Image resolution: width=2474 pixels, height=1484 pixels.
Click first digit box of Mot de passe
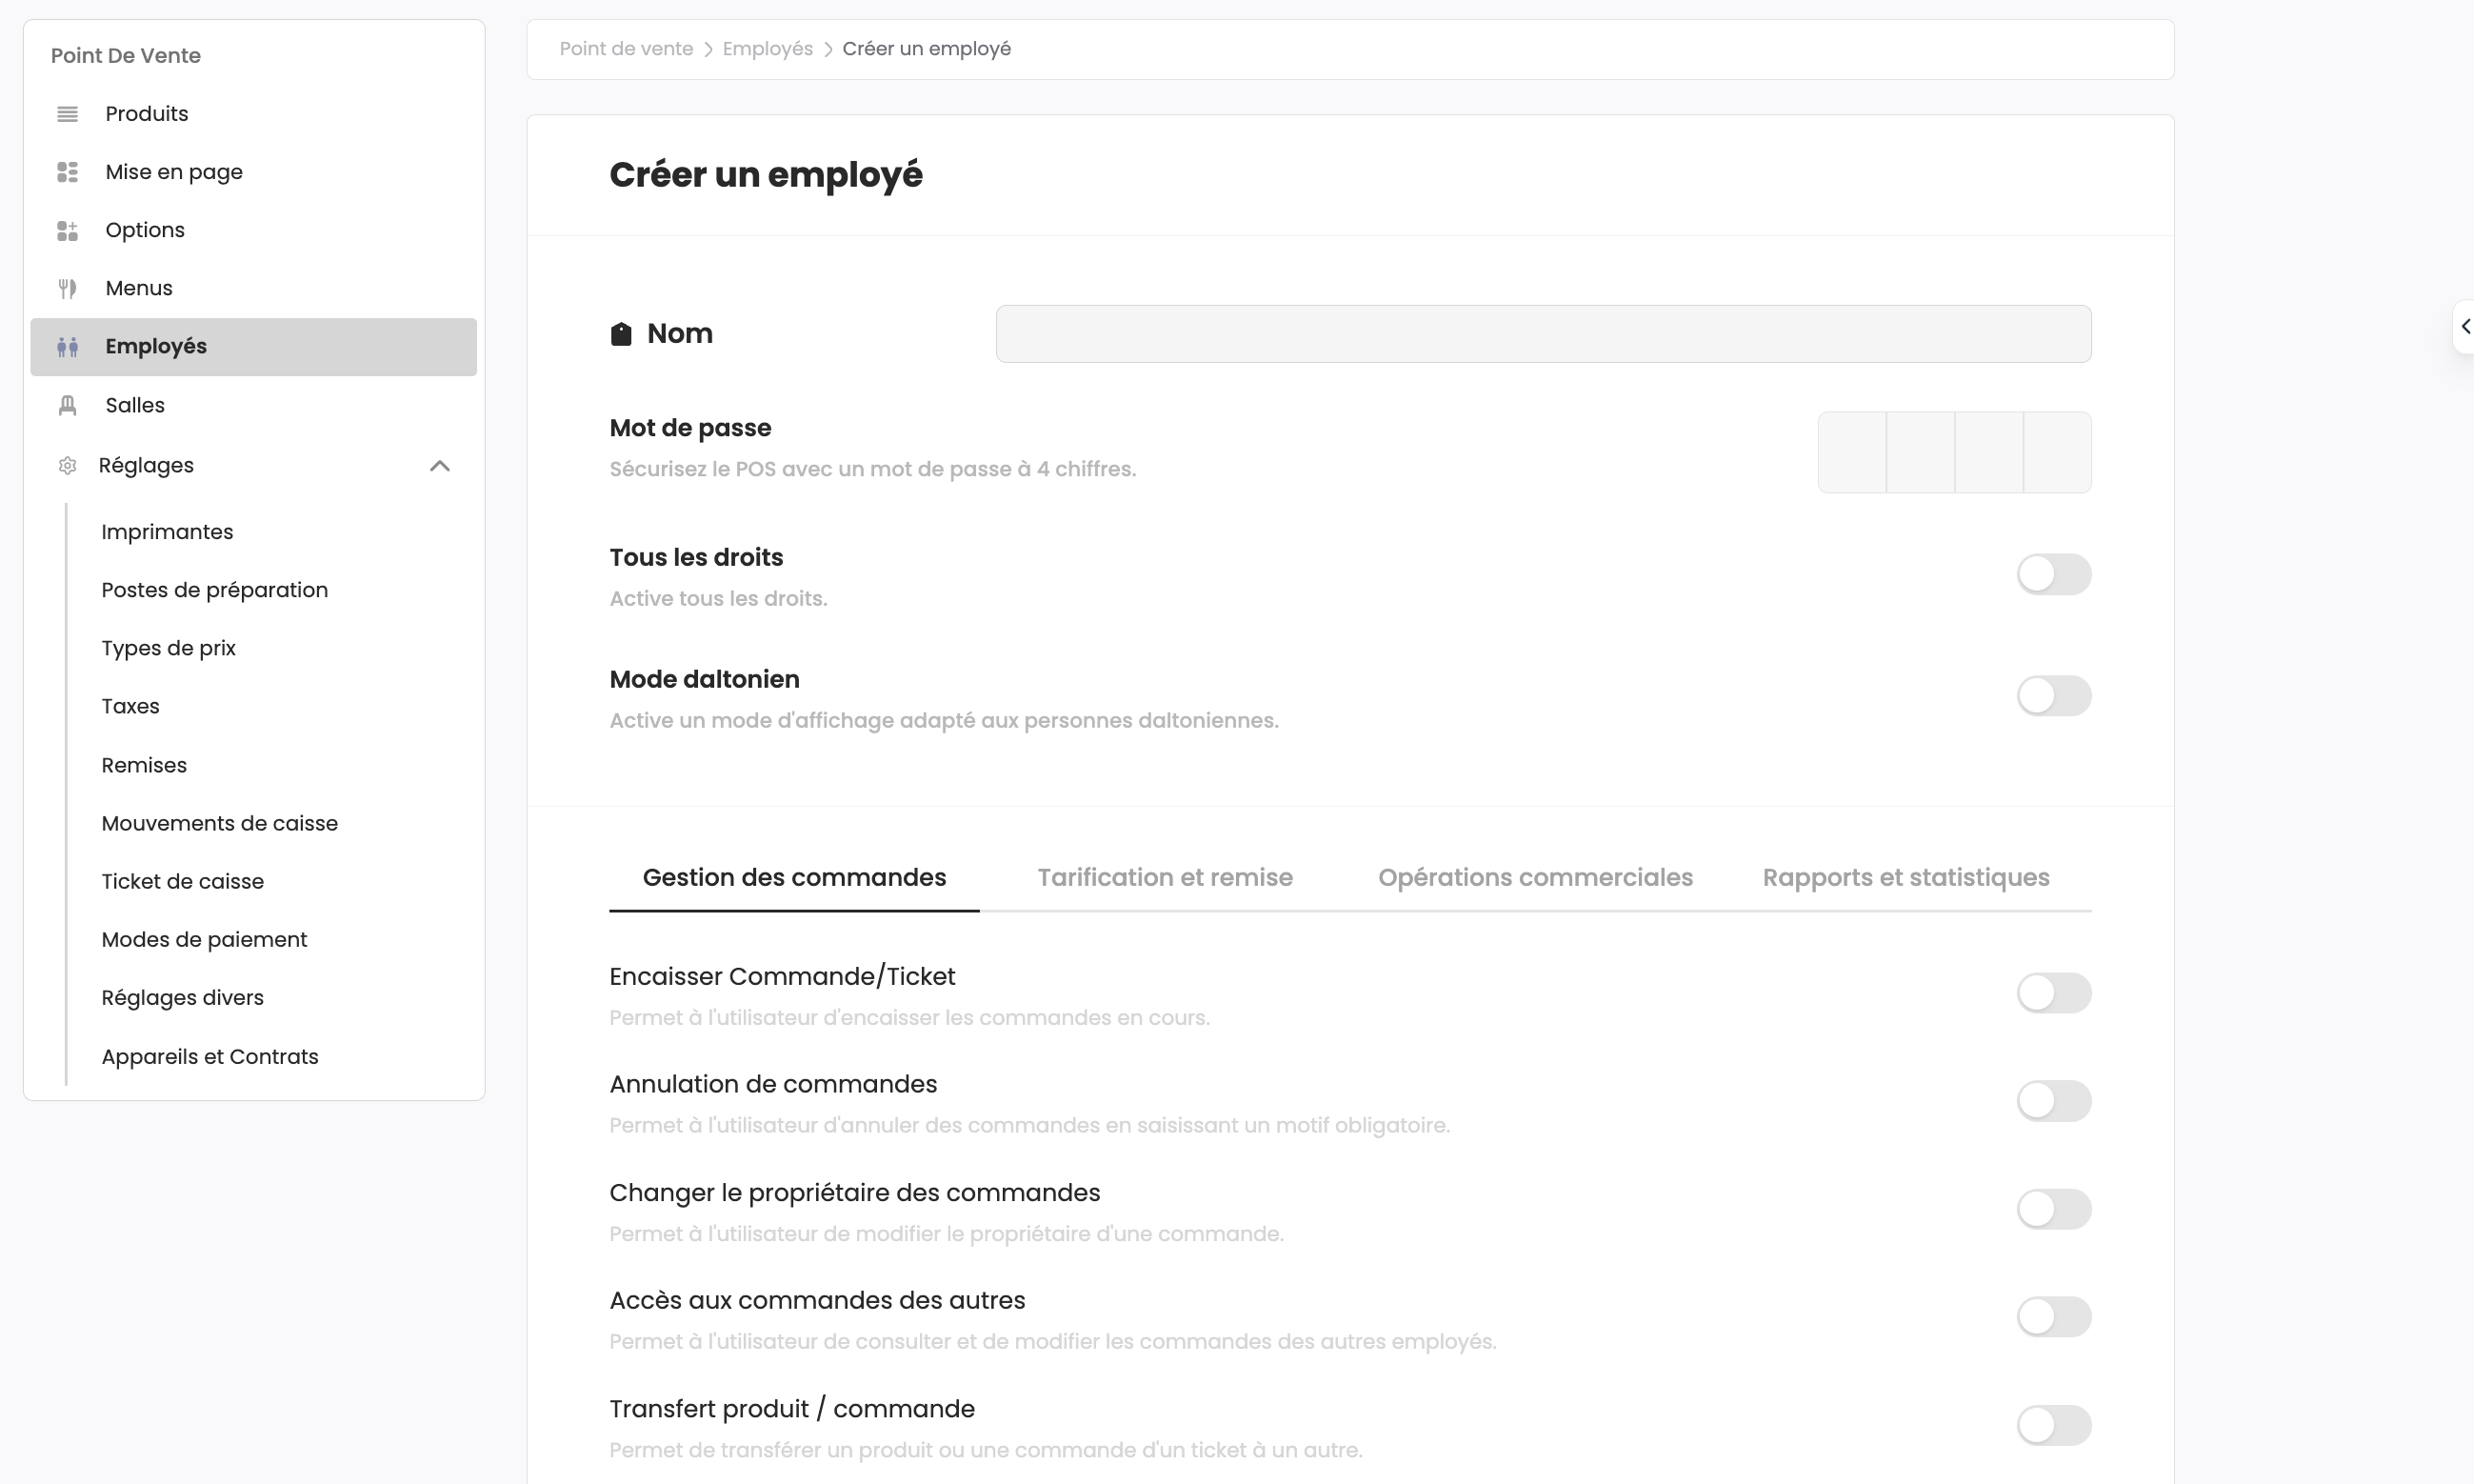(1851, 452)
